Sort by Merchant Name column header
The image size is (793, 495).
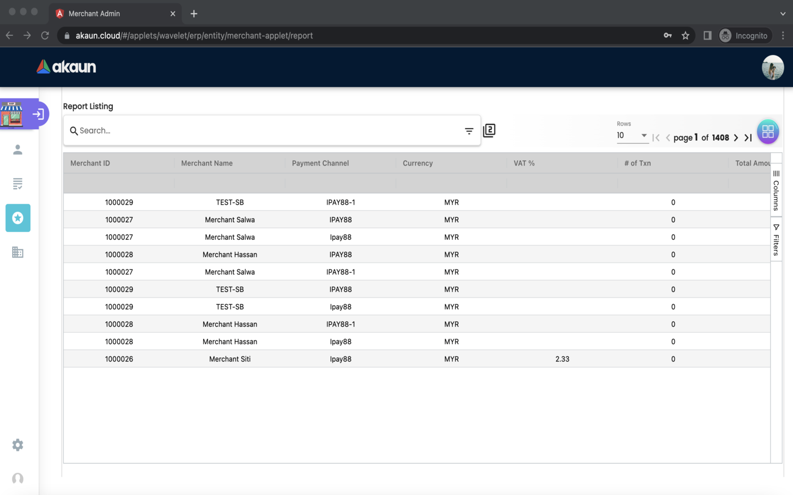(207, 163)
